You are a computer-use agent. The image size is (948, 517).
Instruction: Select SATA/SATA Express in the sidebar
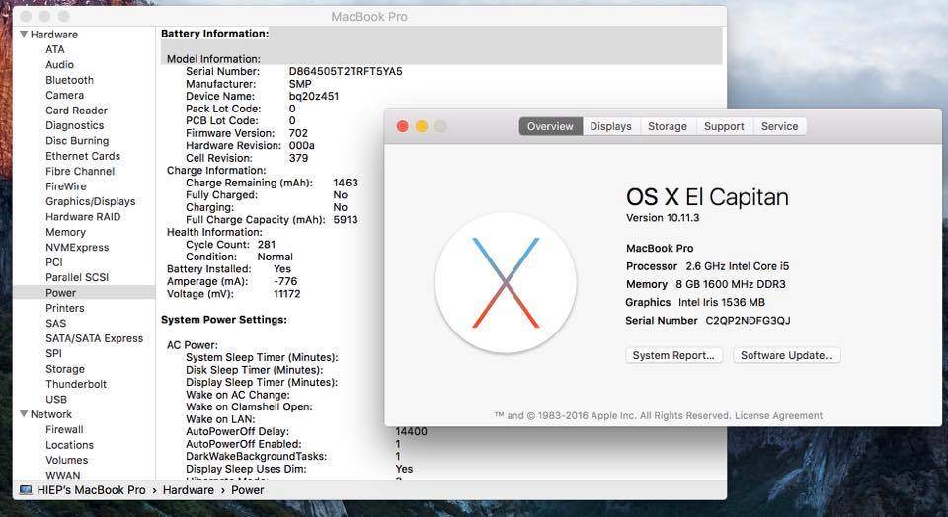point(95,338)
